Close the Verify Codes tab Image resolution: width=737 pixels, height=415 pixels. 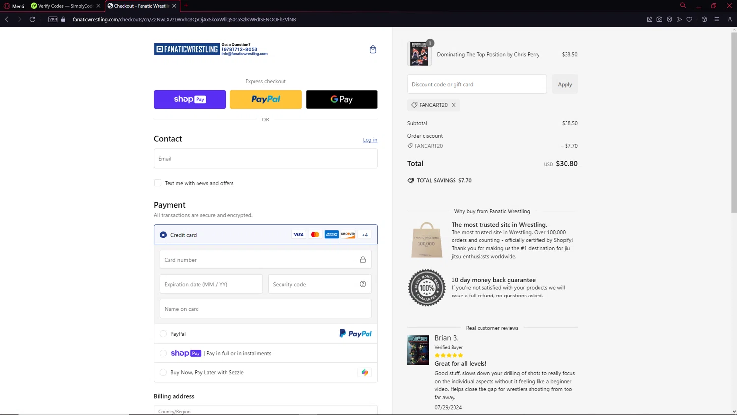click(x=98, y=6)
